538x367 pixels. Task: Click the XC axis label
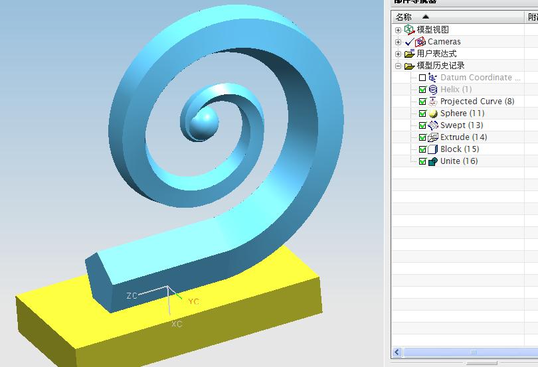click(177, 324)
